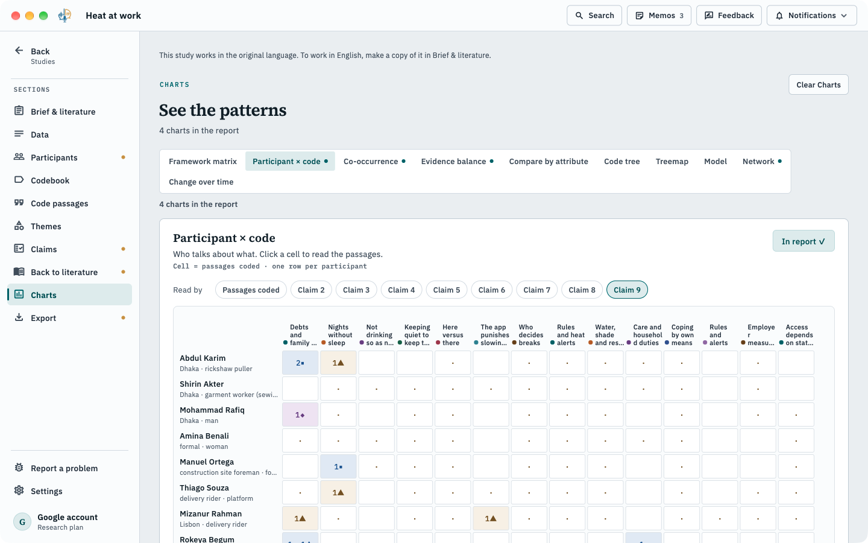Select Read by Passages coded
The image size is (868, 543).
coord(251,290)
